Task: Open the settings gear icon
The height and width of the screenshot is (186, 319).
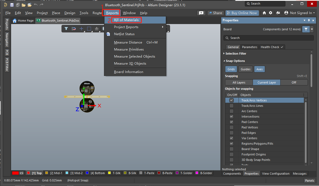Action: [x=278, y=13]
